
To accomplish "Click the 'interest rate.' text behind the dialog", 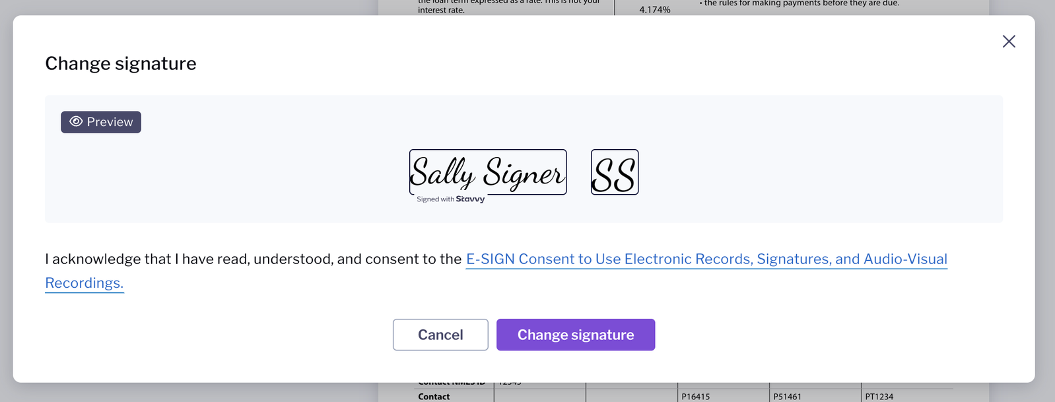I will click(441, 10).
